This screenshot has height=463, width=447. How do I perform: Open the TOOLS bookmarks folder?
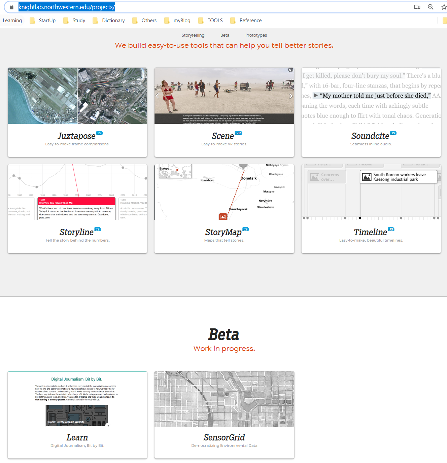coord(211,21)
